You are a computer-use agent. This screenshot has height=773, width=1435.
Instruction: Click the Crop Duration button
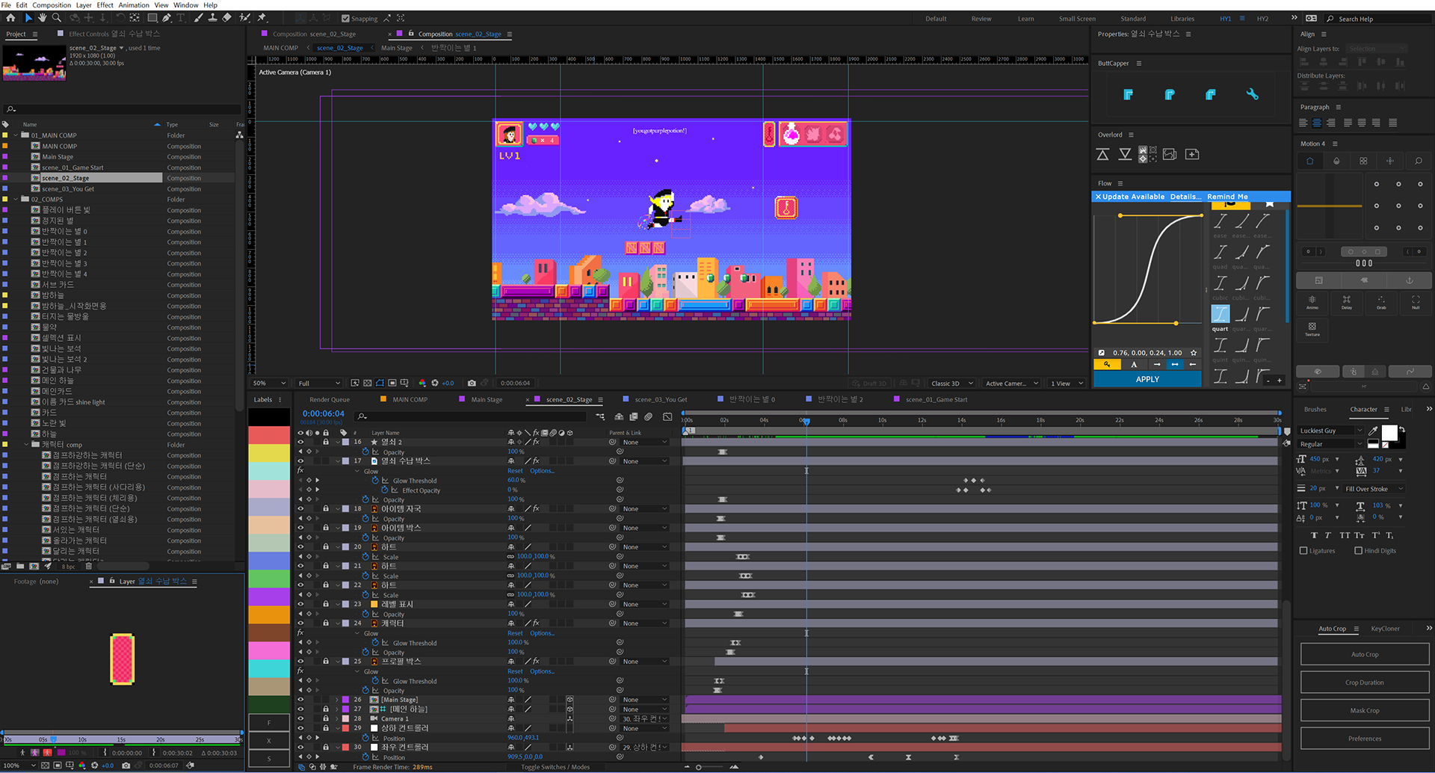1365,683
